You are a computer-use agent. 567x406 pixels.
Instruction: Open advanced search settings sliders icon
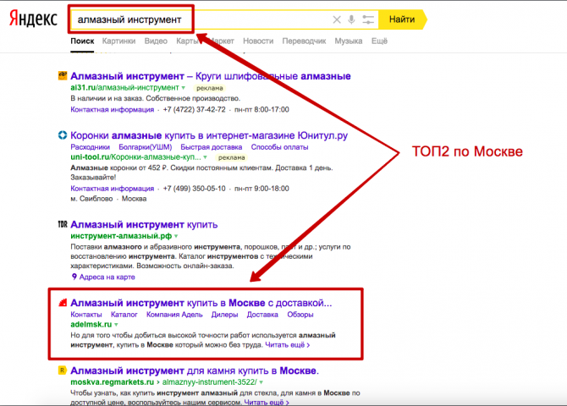pyautogui.click(x=368, y=19)
